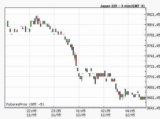
Task: Select the tall red candle just after 02:35
Action: pos(105,74)
